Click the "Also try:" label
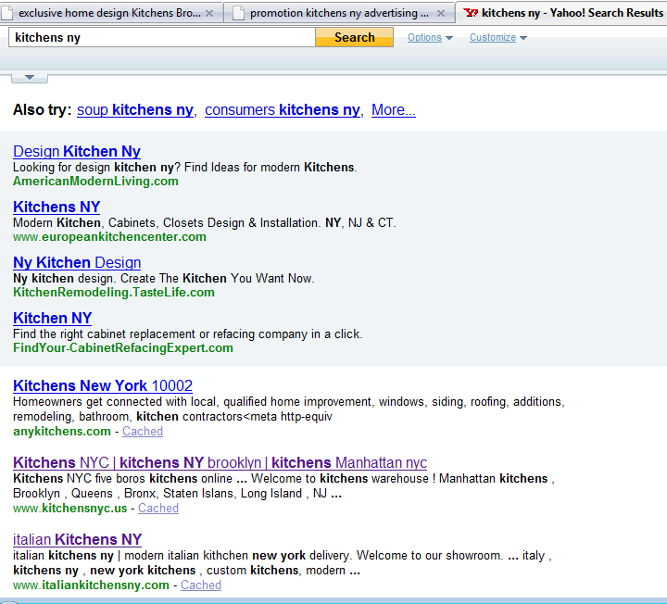667x604 pixels. 42,109
